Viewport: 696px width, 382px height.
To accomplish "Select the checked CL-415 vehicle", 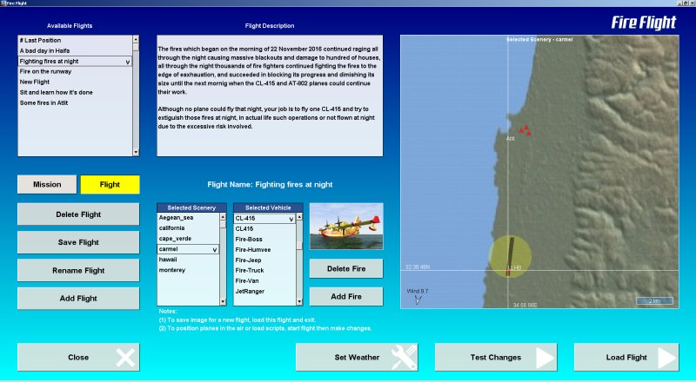I will tap(264, 219).
